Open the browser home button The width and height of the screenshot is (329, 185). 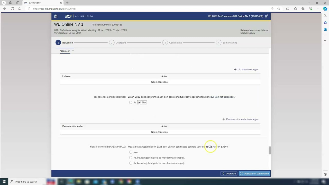(x=20, y=9)
